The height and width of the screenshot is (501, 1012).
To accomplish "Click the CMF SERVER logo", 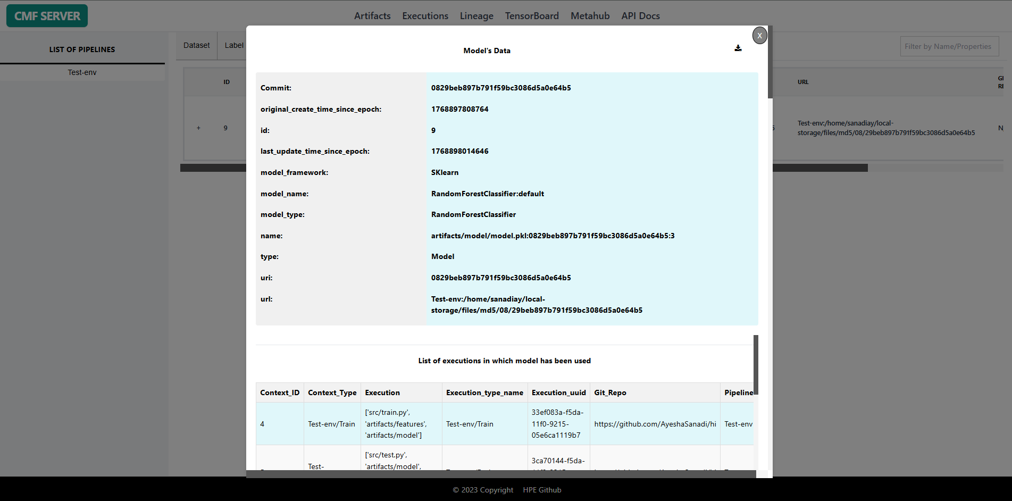I will click(x=47, y=16).
